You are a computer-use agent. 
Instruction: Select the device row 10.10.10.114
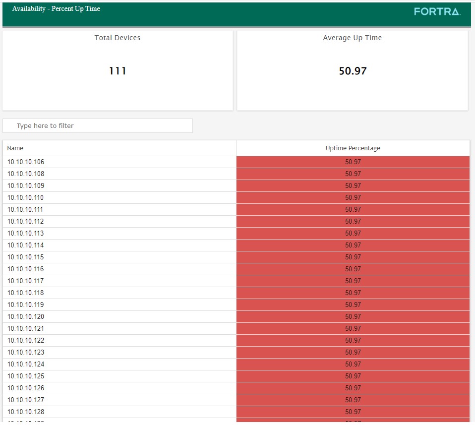[x=237, y=245]
